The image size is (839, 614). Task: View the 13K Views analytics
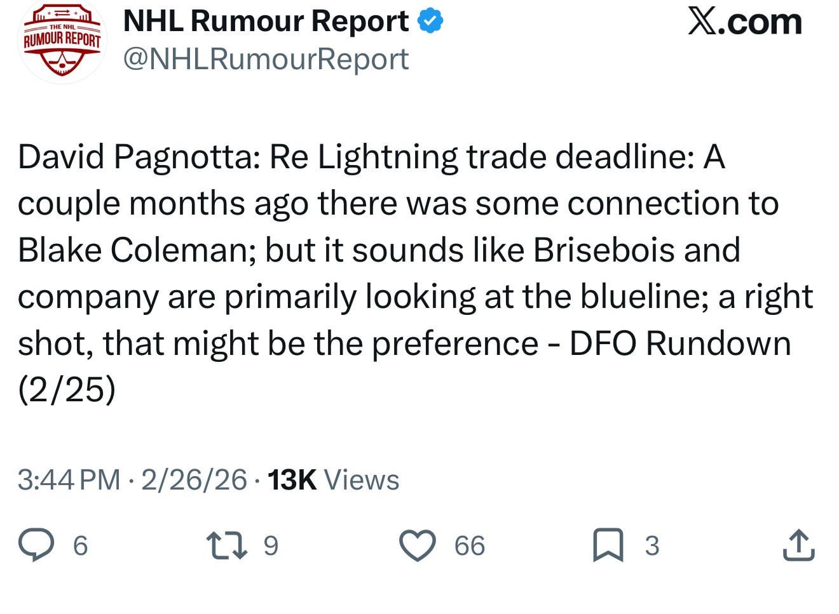pos(333,480)
